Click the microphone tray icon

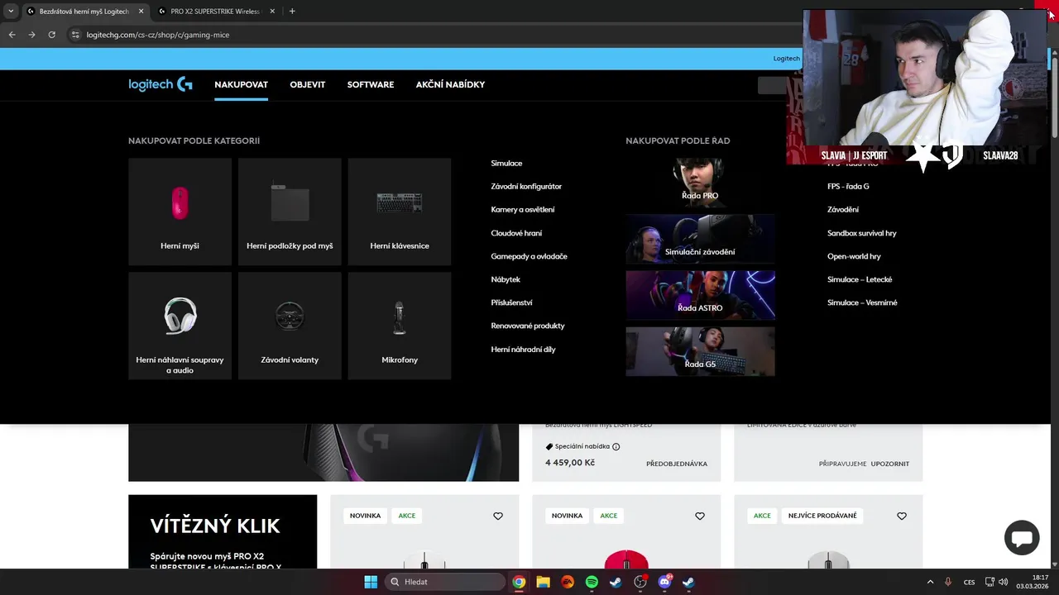(x=948, y=582)
